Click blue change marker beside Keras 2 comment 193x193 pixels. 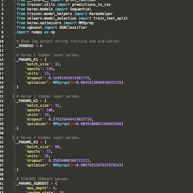click(14, 96)
